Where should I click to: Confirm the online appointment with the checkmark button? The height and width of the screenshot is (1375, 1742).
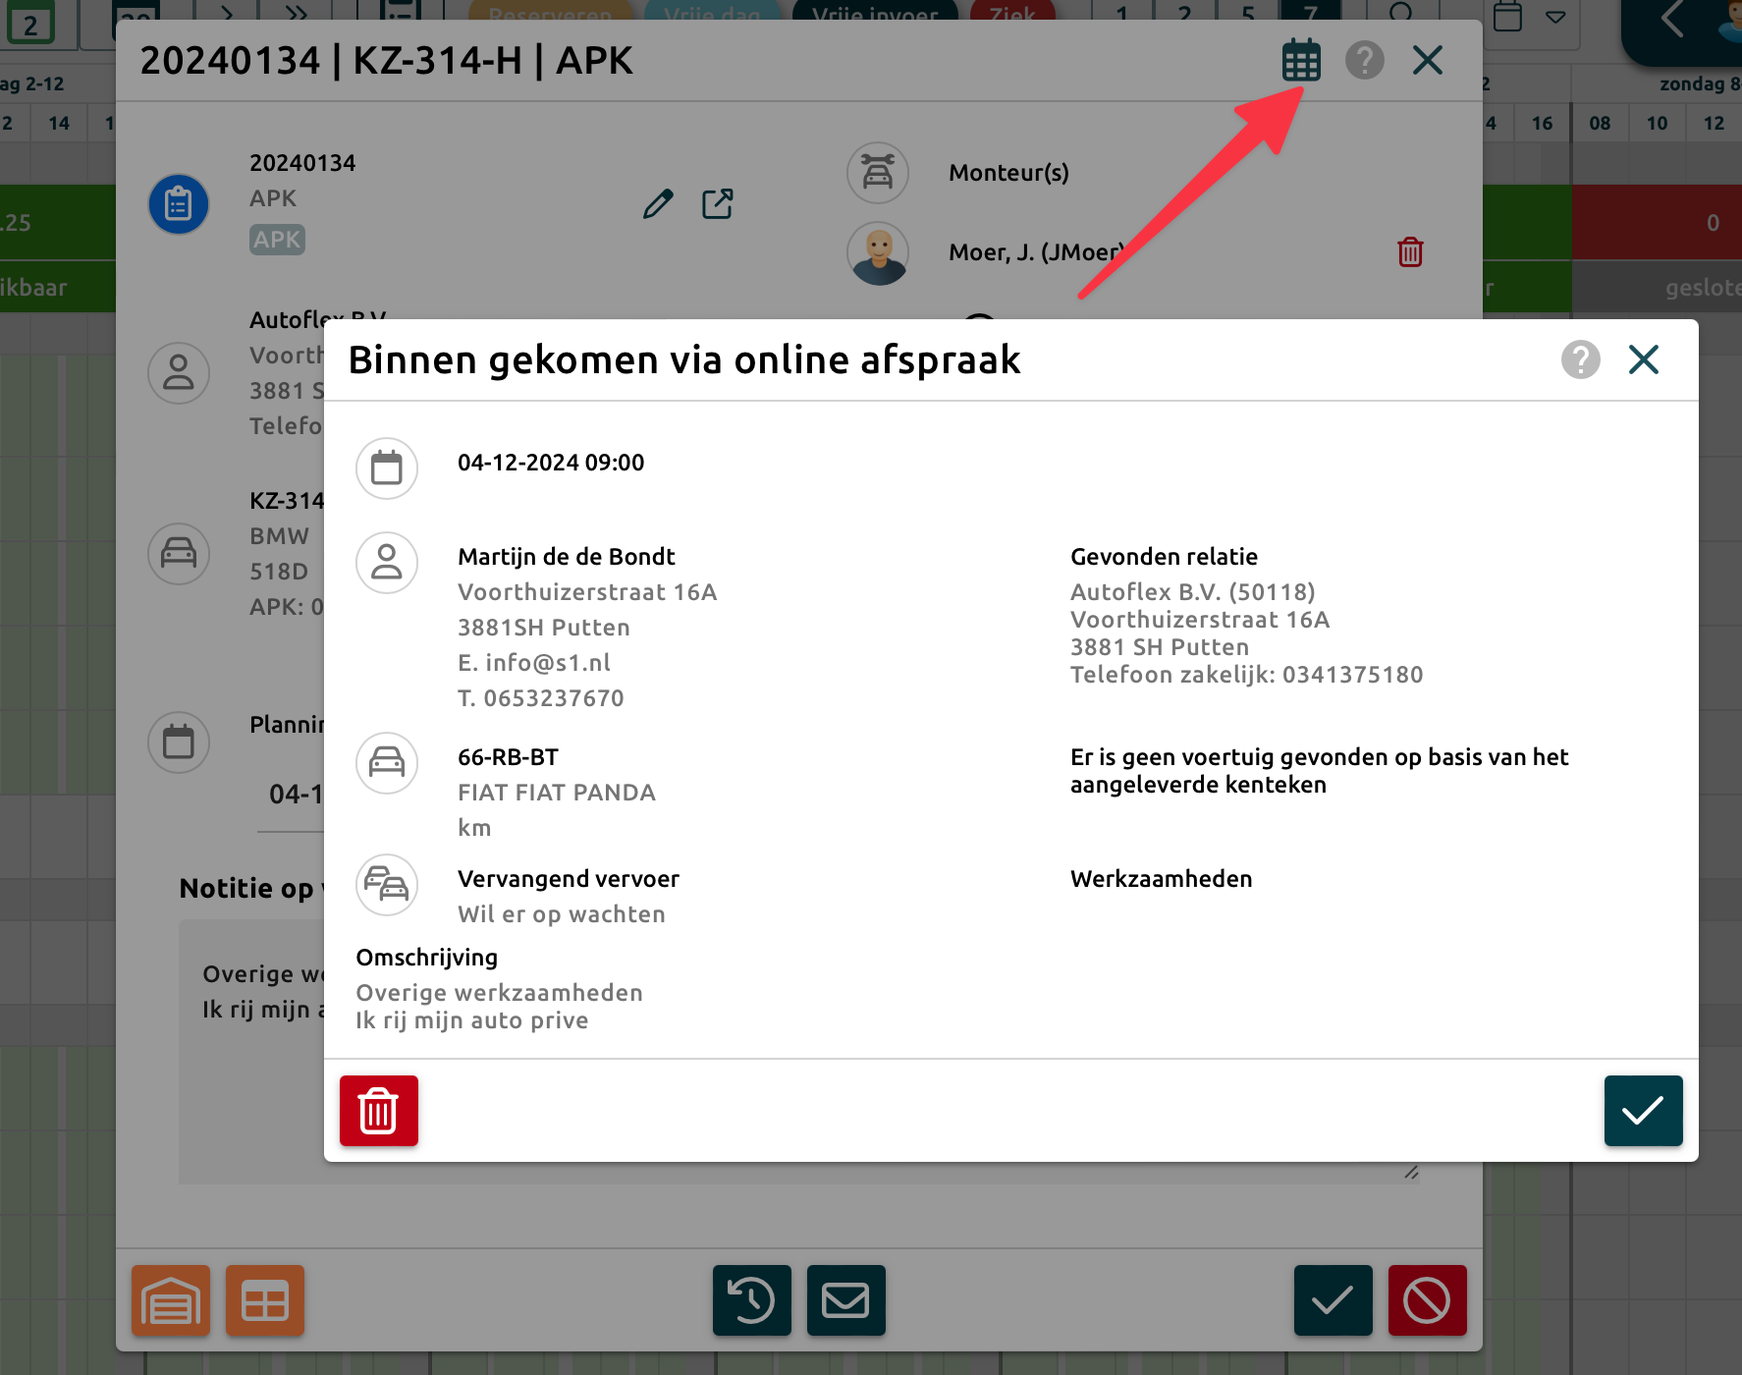tap(1643, 1111)
